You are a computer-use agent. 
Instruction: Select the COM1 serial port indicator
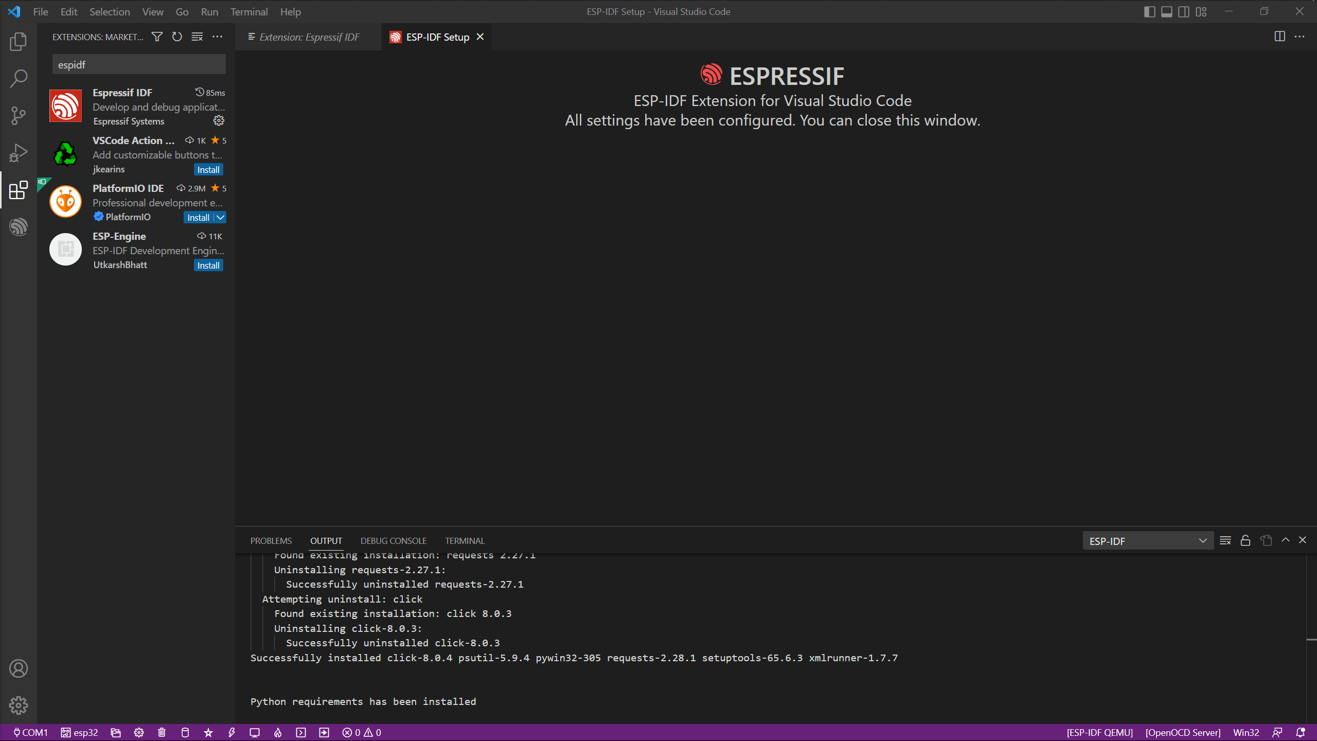point(30,732)
